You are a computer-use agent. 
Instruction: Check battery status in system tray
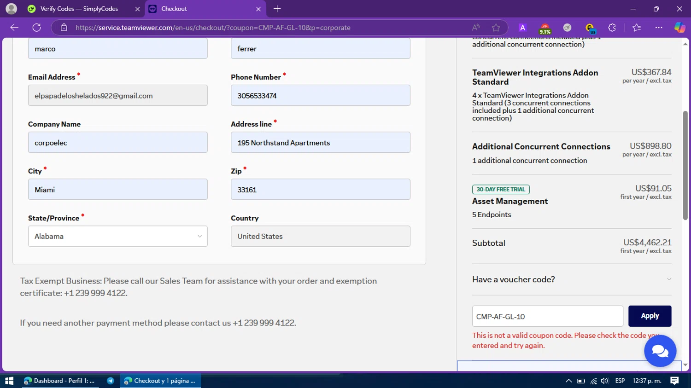point(581,381)
